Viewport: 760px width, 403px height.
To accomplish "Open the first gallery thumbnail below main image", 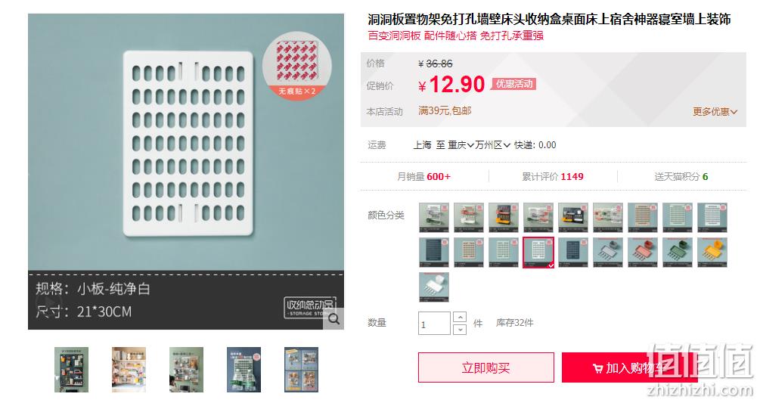I will 71,370.
